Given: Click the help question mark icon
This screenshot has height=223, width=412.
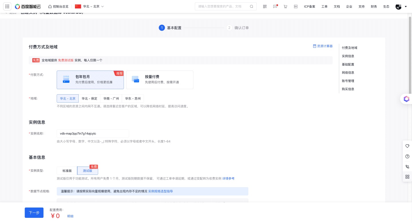Looking at the screenshot, I should coord(407,157).
